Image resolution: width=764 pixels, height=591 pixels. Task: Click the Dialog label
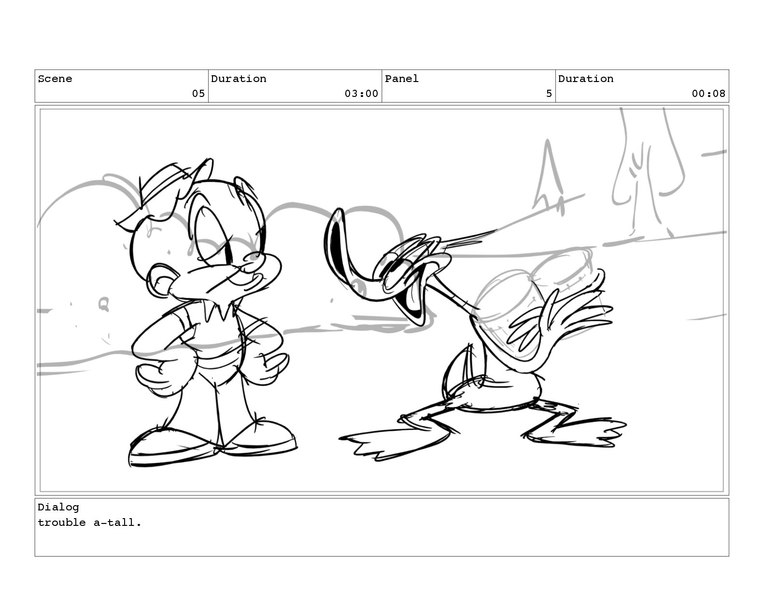pyautogui.click(x=58, y=507)
